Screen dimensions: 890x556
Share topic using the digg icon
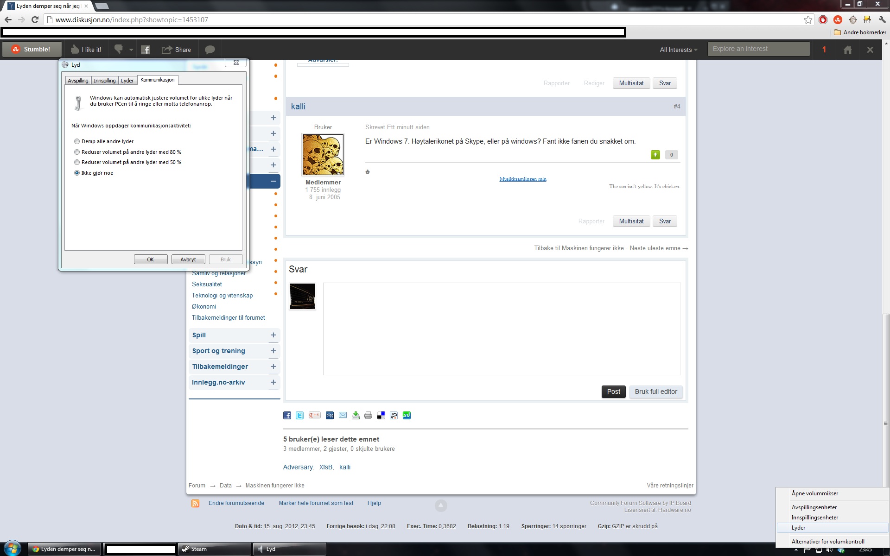pos(330,415)
